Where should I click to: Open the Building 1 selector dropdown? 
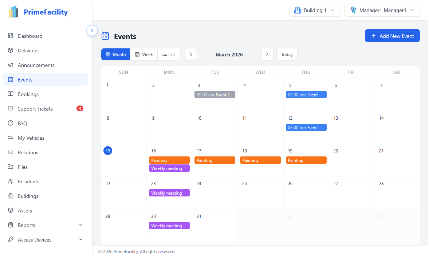pyautogui.click(x=314, y=10)
